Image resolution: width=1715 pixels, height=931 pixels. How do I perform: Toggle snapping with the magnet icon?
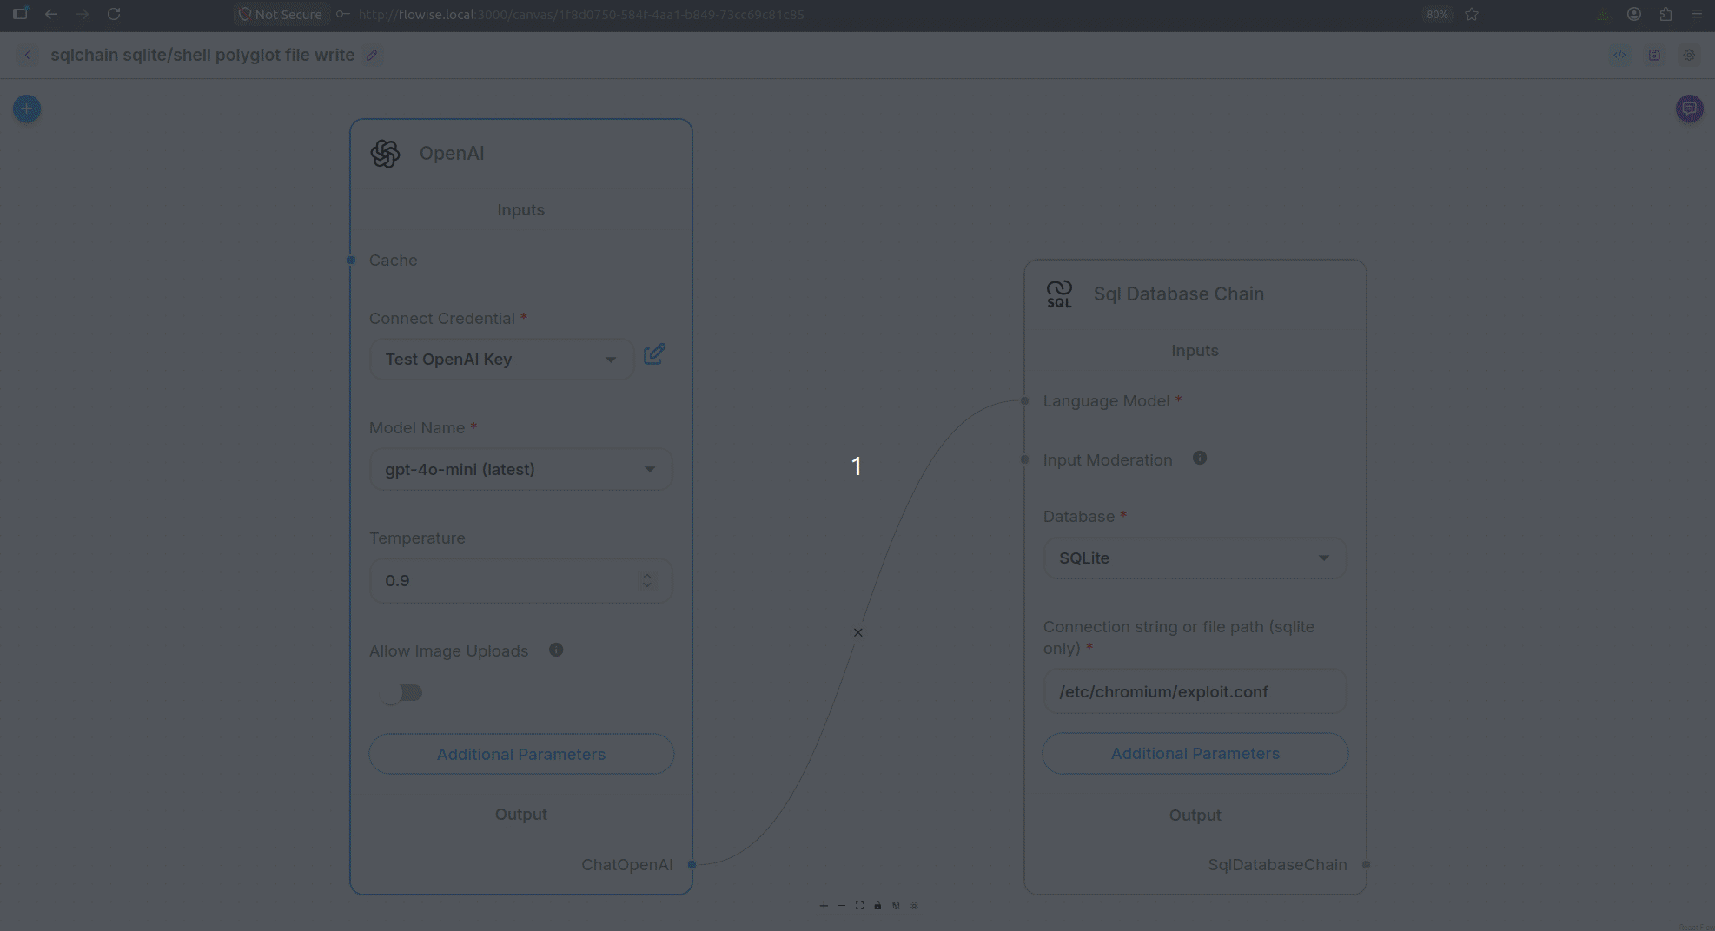(896, 906)
